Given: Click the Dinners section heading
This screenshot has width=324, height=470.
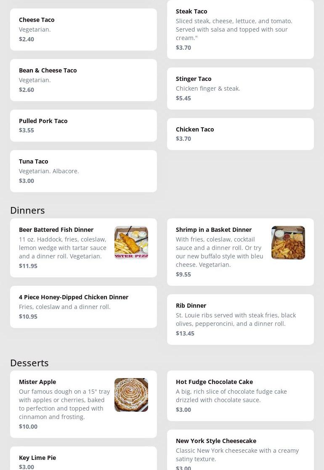Looking at the screenshot, I should 27,210.
